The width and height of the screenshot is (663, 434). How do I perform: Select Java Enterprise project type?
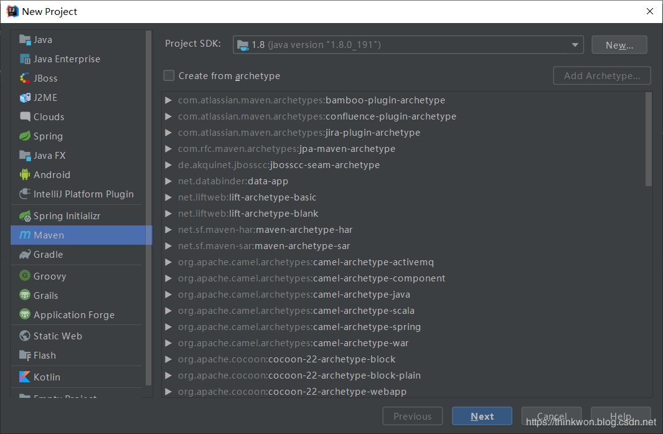coord(67,59)
